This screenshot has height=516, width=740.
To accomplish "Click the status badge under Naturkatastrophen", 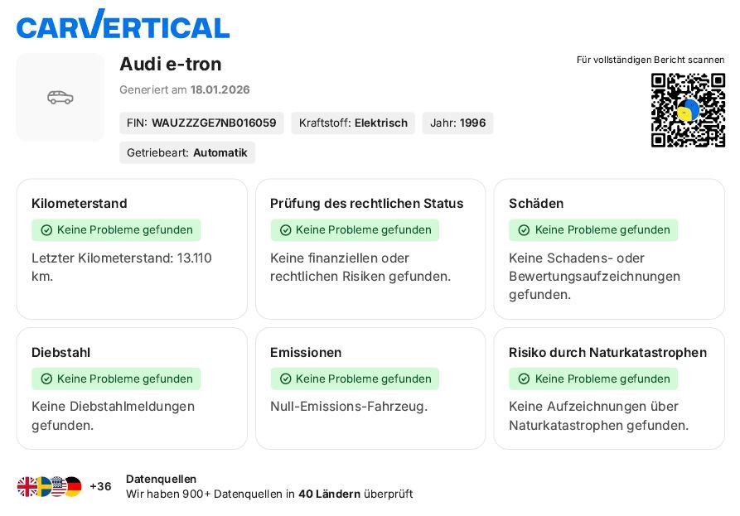I will [x=593, y=379].
